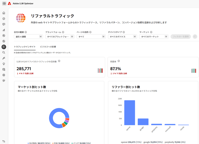
Task: Click the フィルターを適用 button
Action: [181, 37]
